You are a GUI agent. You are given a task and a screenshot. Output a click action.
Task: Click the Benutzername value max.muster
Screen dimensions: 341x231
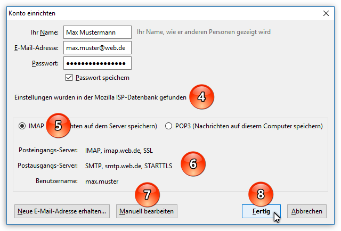pyautogui.click(x=102, y=181)
